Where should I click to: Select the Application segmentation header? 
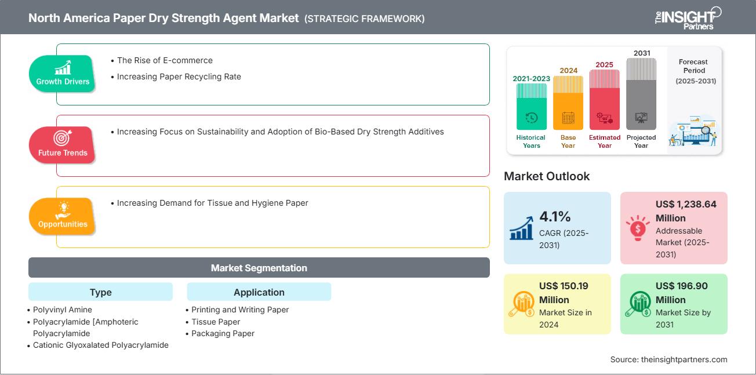coord(259,292)
